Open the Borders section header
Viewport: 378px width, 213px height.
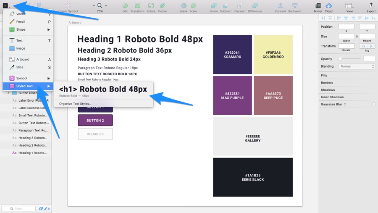327,83
